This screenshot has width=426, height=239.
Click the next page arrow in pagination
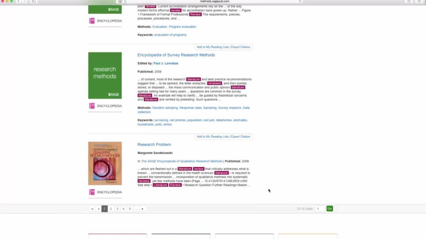[x=142, y=208]
